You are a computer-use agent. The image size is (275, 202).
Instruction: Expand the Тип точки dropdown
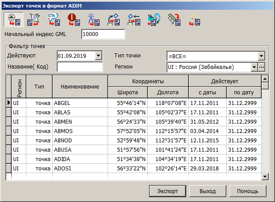pos(261,56)
